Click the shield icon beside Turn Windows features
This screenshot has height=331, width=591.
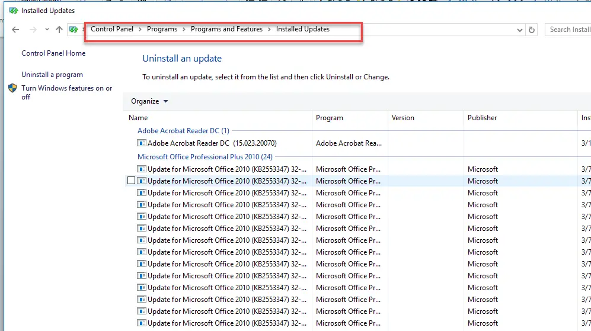pyautogui.click(x=12, y=88)
